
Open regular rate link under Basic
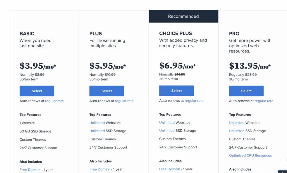(54, 101)
